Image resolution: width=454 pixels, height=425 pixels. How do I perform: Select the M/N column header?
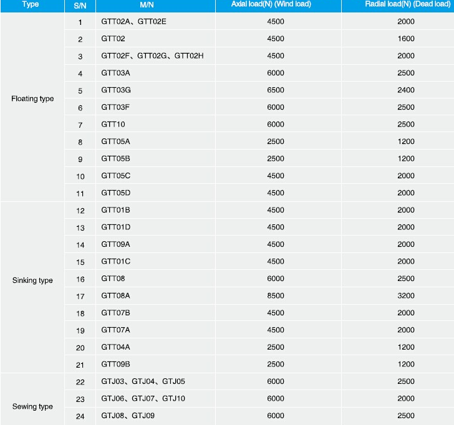click(147, 4)
